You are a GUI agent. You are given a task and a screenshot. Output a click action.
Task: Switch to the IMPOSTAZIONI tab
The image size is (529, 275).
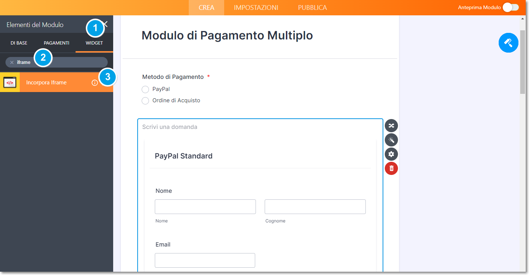pyautogui.click(x=256, y=8)
